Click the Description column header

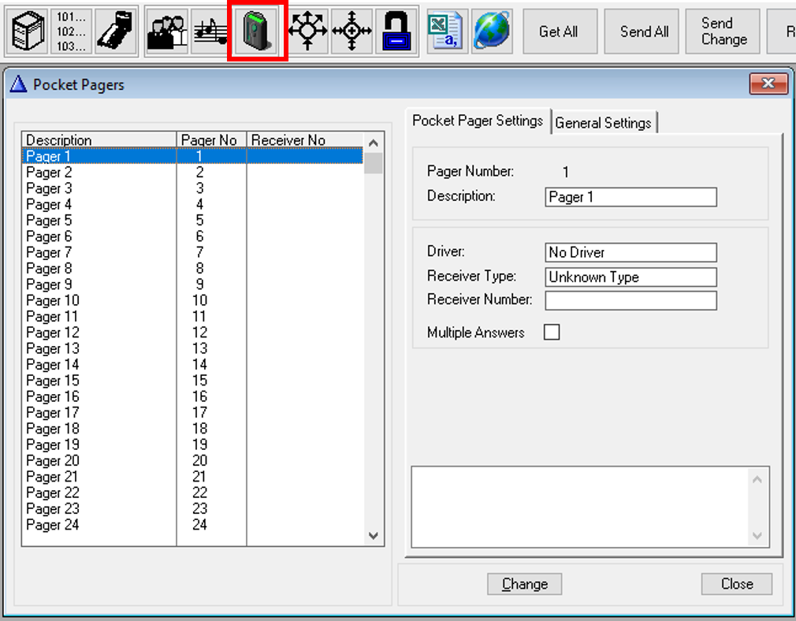pyautogui.click(x=99, y=139)
